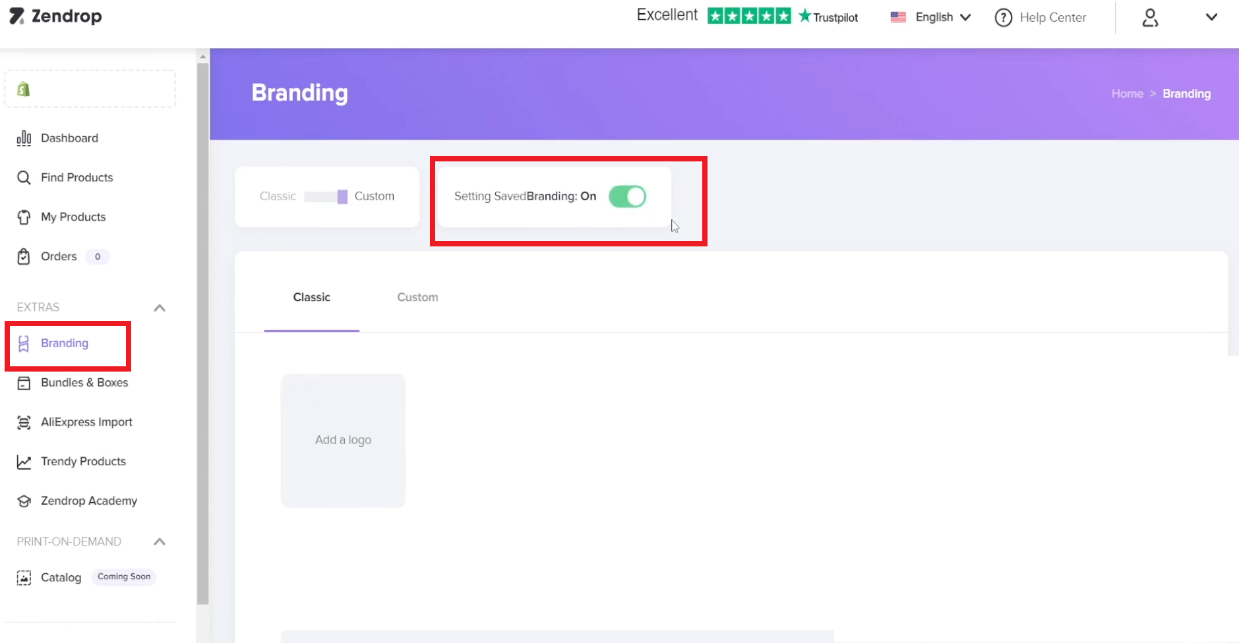Collapse the PRINT-ON-DEMAND section
The width and height of the screenshot is (1239, 643).
(x=160, y=542)
